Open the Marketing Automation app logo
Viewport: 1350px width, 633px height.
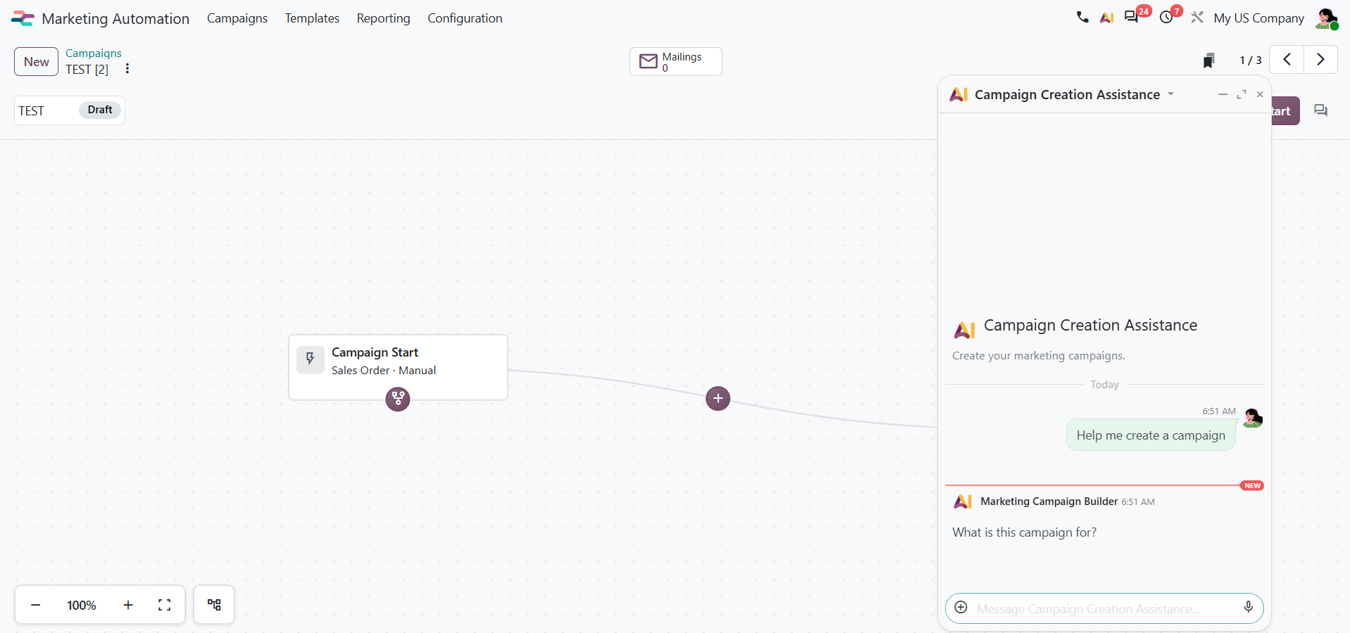[23, 18]
